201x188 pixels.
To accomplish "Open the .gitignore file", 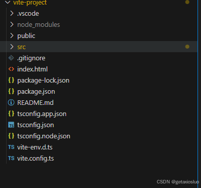I will coord(31,58).
